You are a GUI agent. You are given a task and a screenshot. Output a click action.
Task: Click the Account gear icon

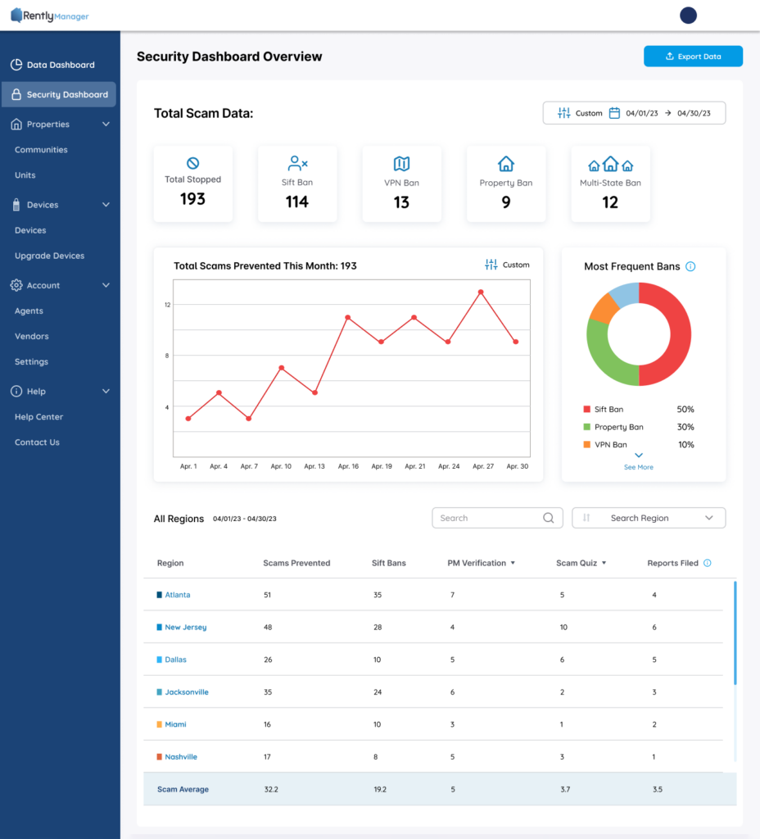point(16,285)
